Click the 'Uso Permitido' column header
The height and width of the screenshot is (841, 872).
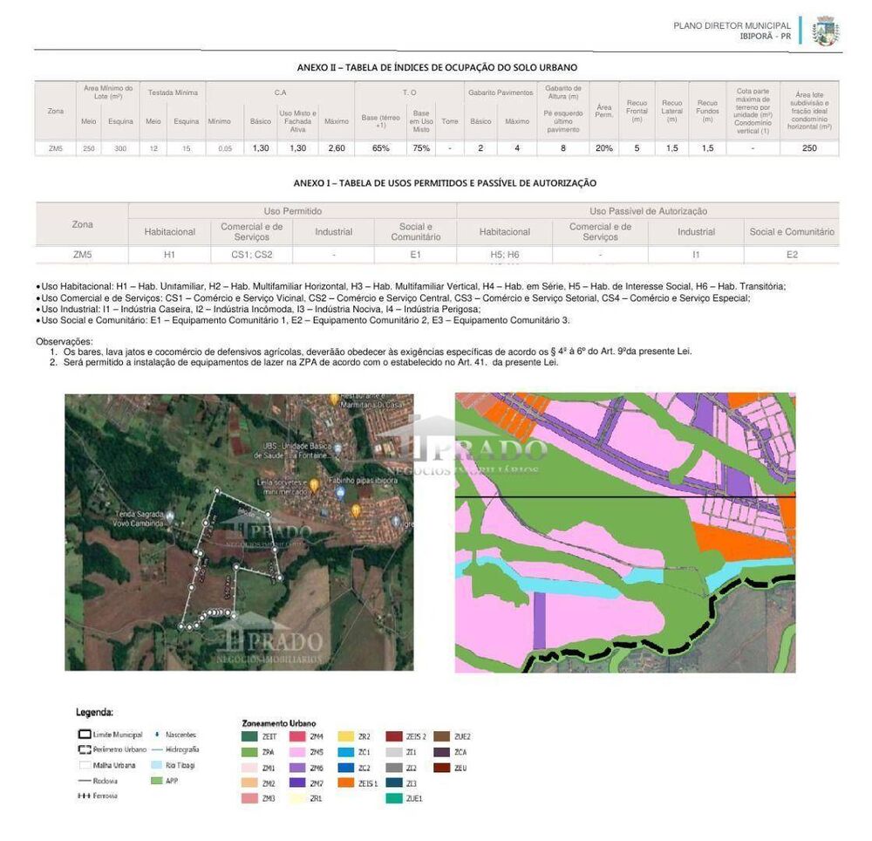click(292, 211)
